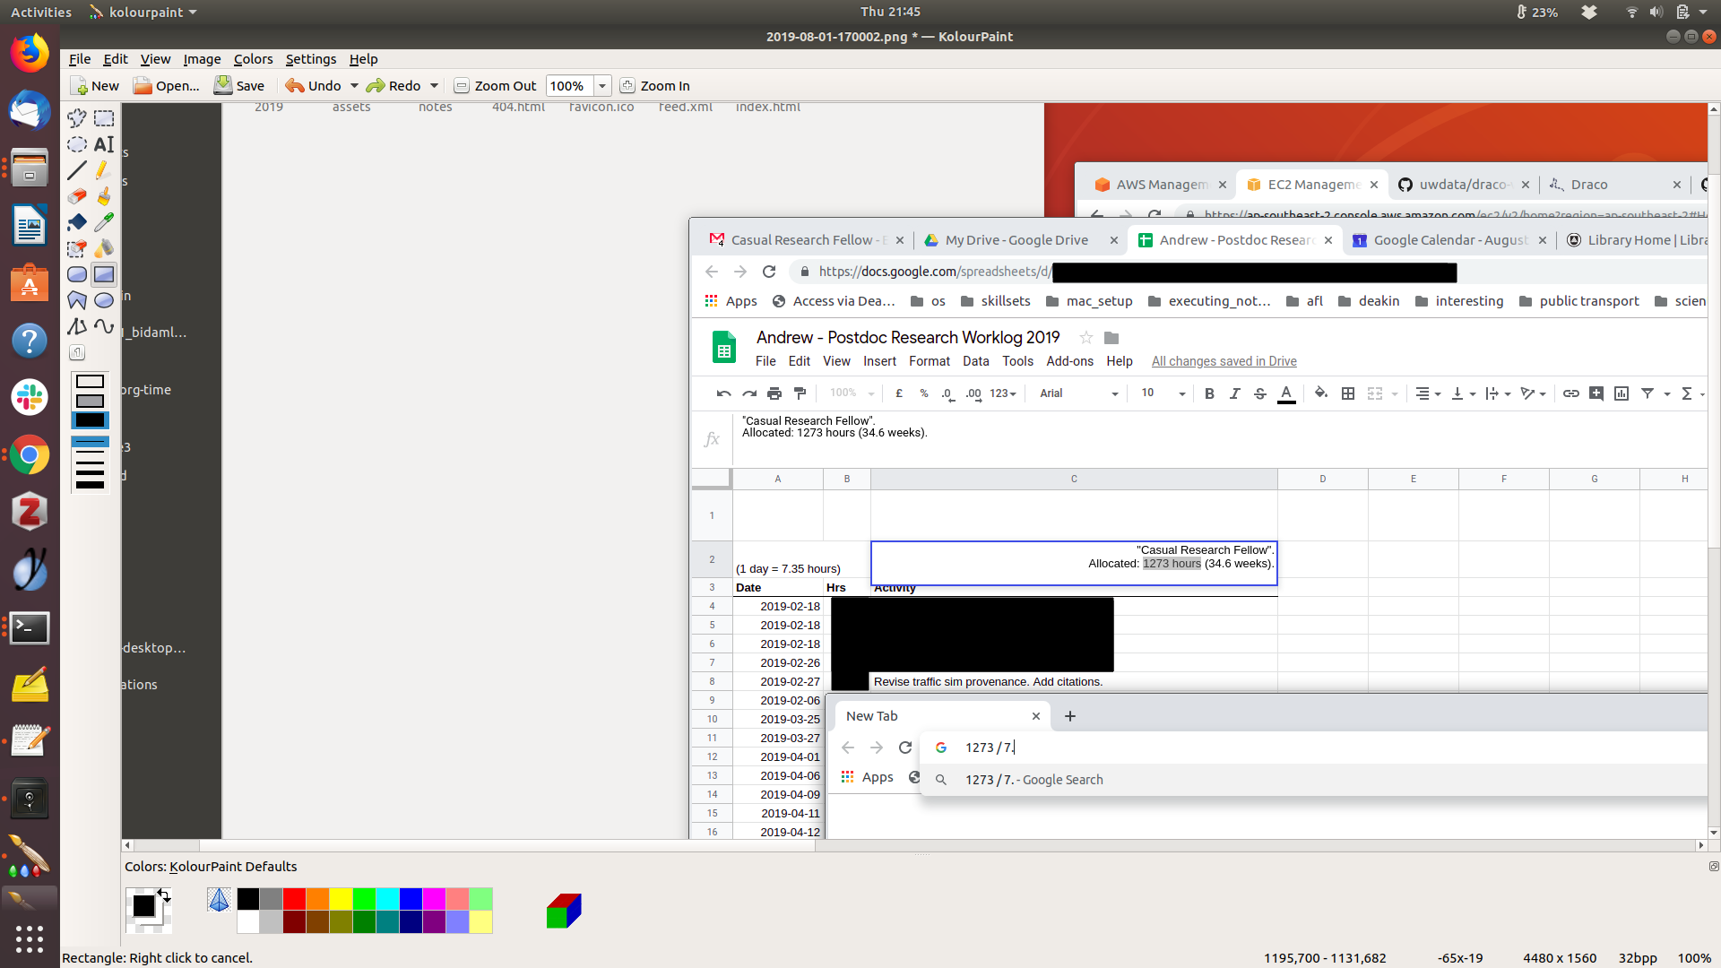This screenshot has height=968, width=1721.
Task: Expand the zoom level combo box
Action: 602,86
